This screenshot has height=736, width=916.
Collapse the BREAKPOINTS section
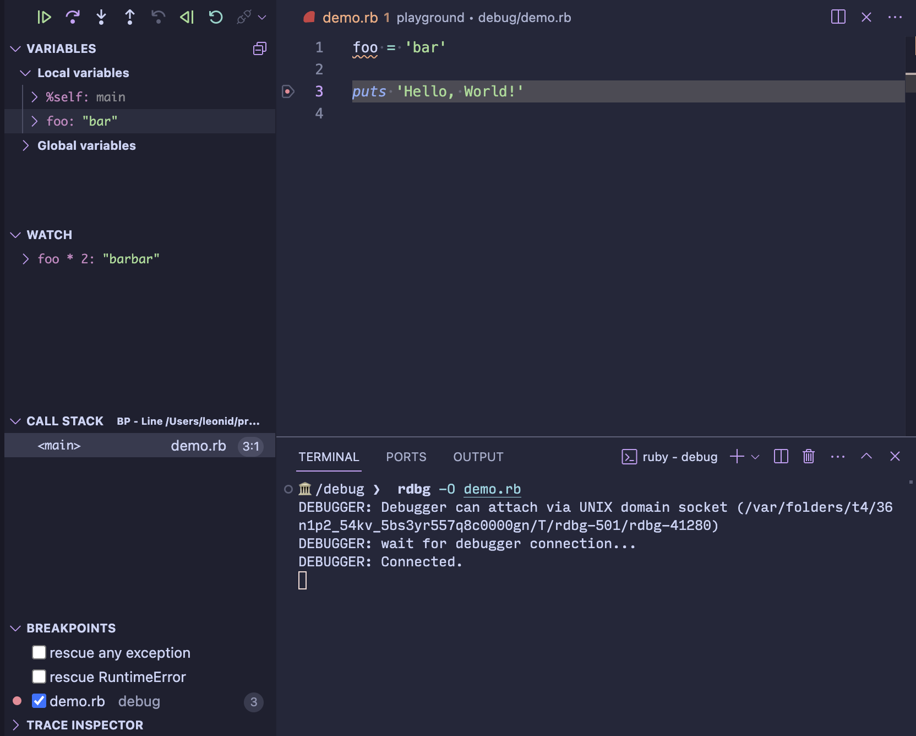click(x=15, y=628)
